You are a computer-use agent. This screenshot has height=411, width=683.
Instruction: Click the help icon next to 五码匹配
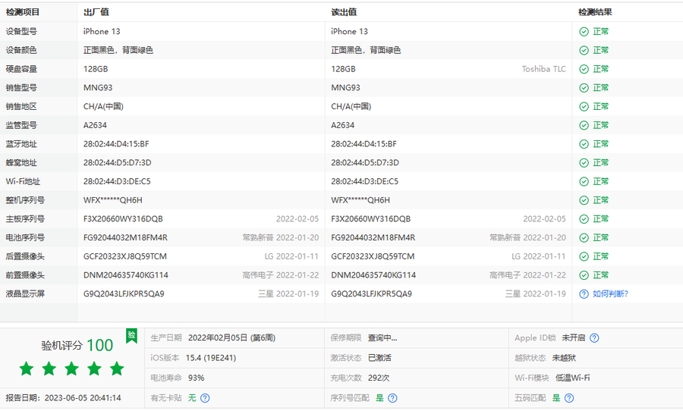[x=569, y=397]
